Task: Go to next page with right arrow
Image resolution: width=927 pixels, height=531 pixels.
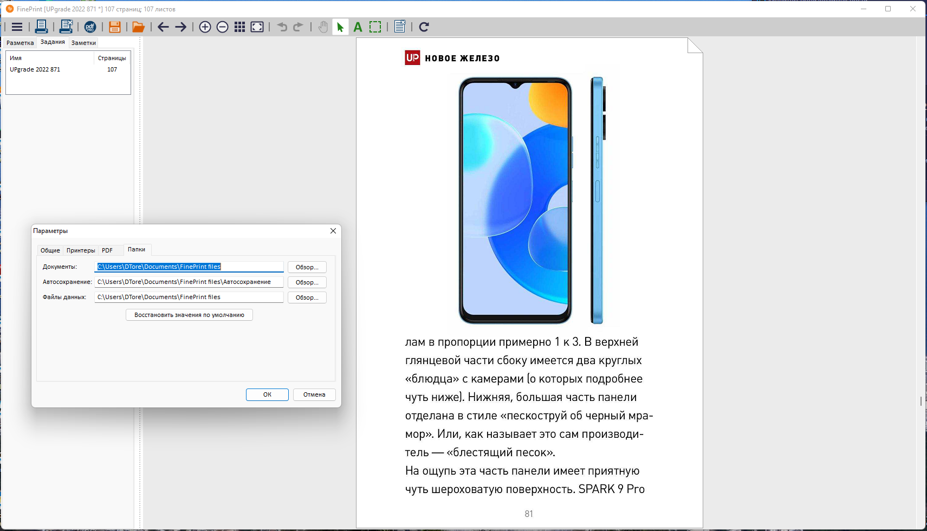Action: click(181, 27)
